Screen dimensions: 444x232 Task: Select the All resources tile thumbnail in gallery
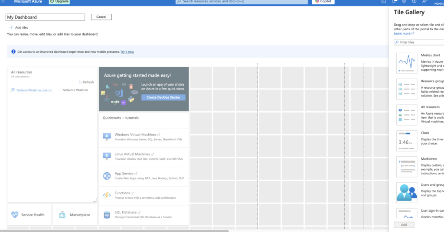tap(407, 115)
